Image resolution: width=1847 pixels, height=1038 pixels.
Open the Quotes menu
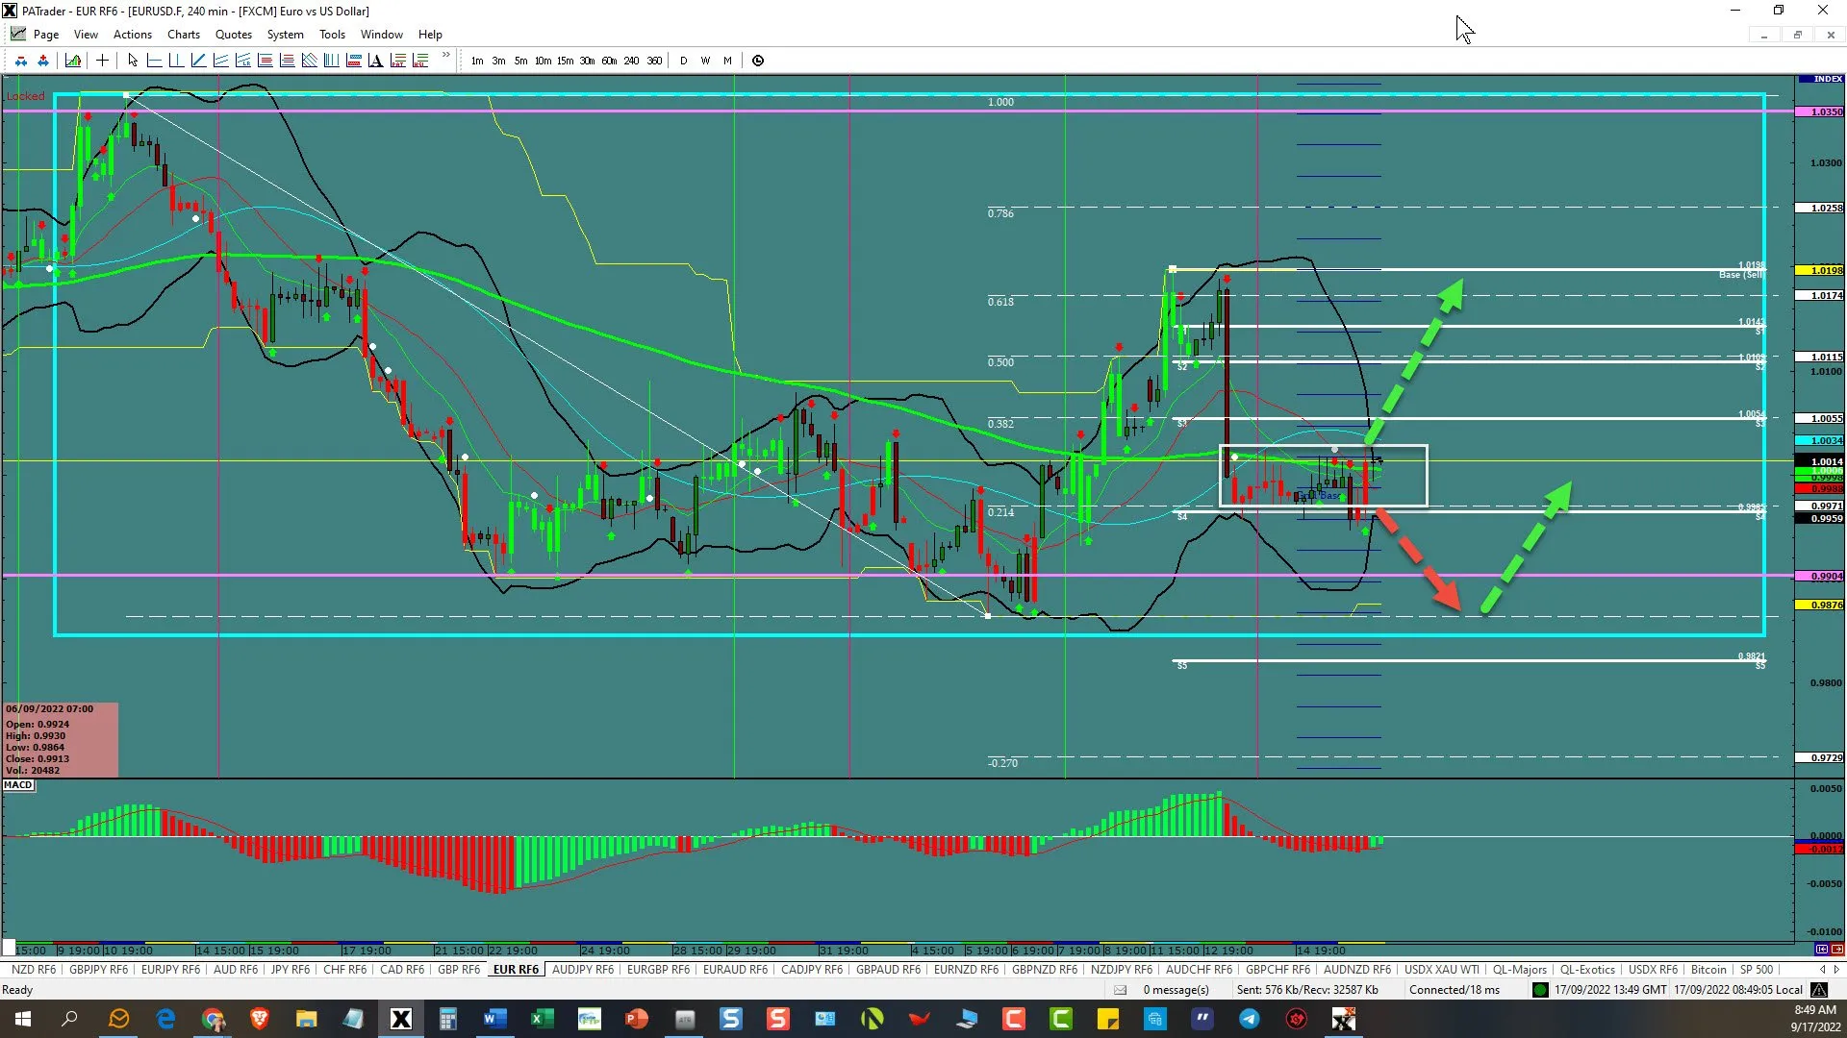pos(234,35)
